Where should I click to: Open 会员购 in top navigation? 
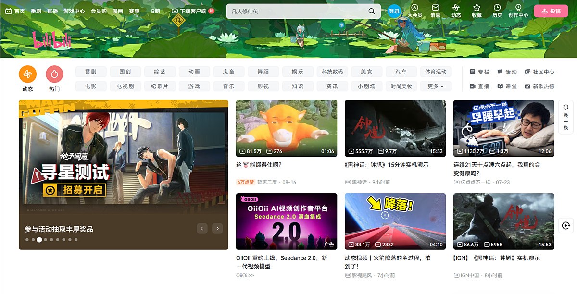pos(99,11)
